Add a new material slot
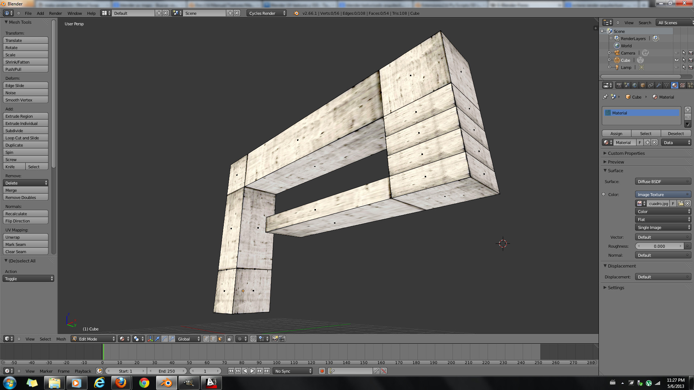Image resolution: width=694 pixels, height=390 pixels. (687, 110)
